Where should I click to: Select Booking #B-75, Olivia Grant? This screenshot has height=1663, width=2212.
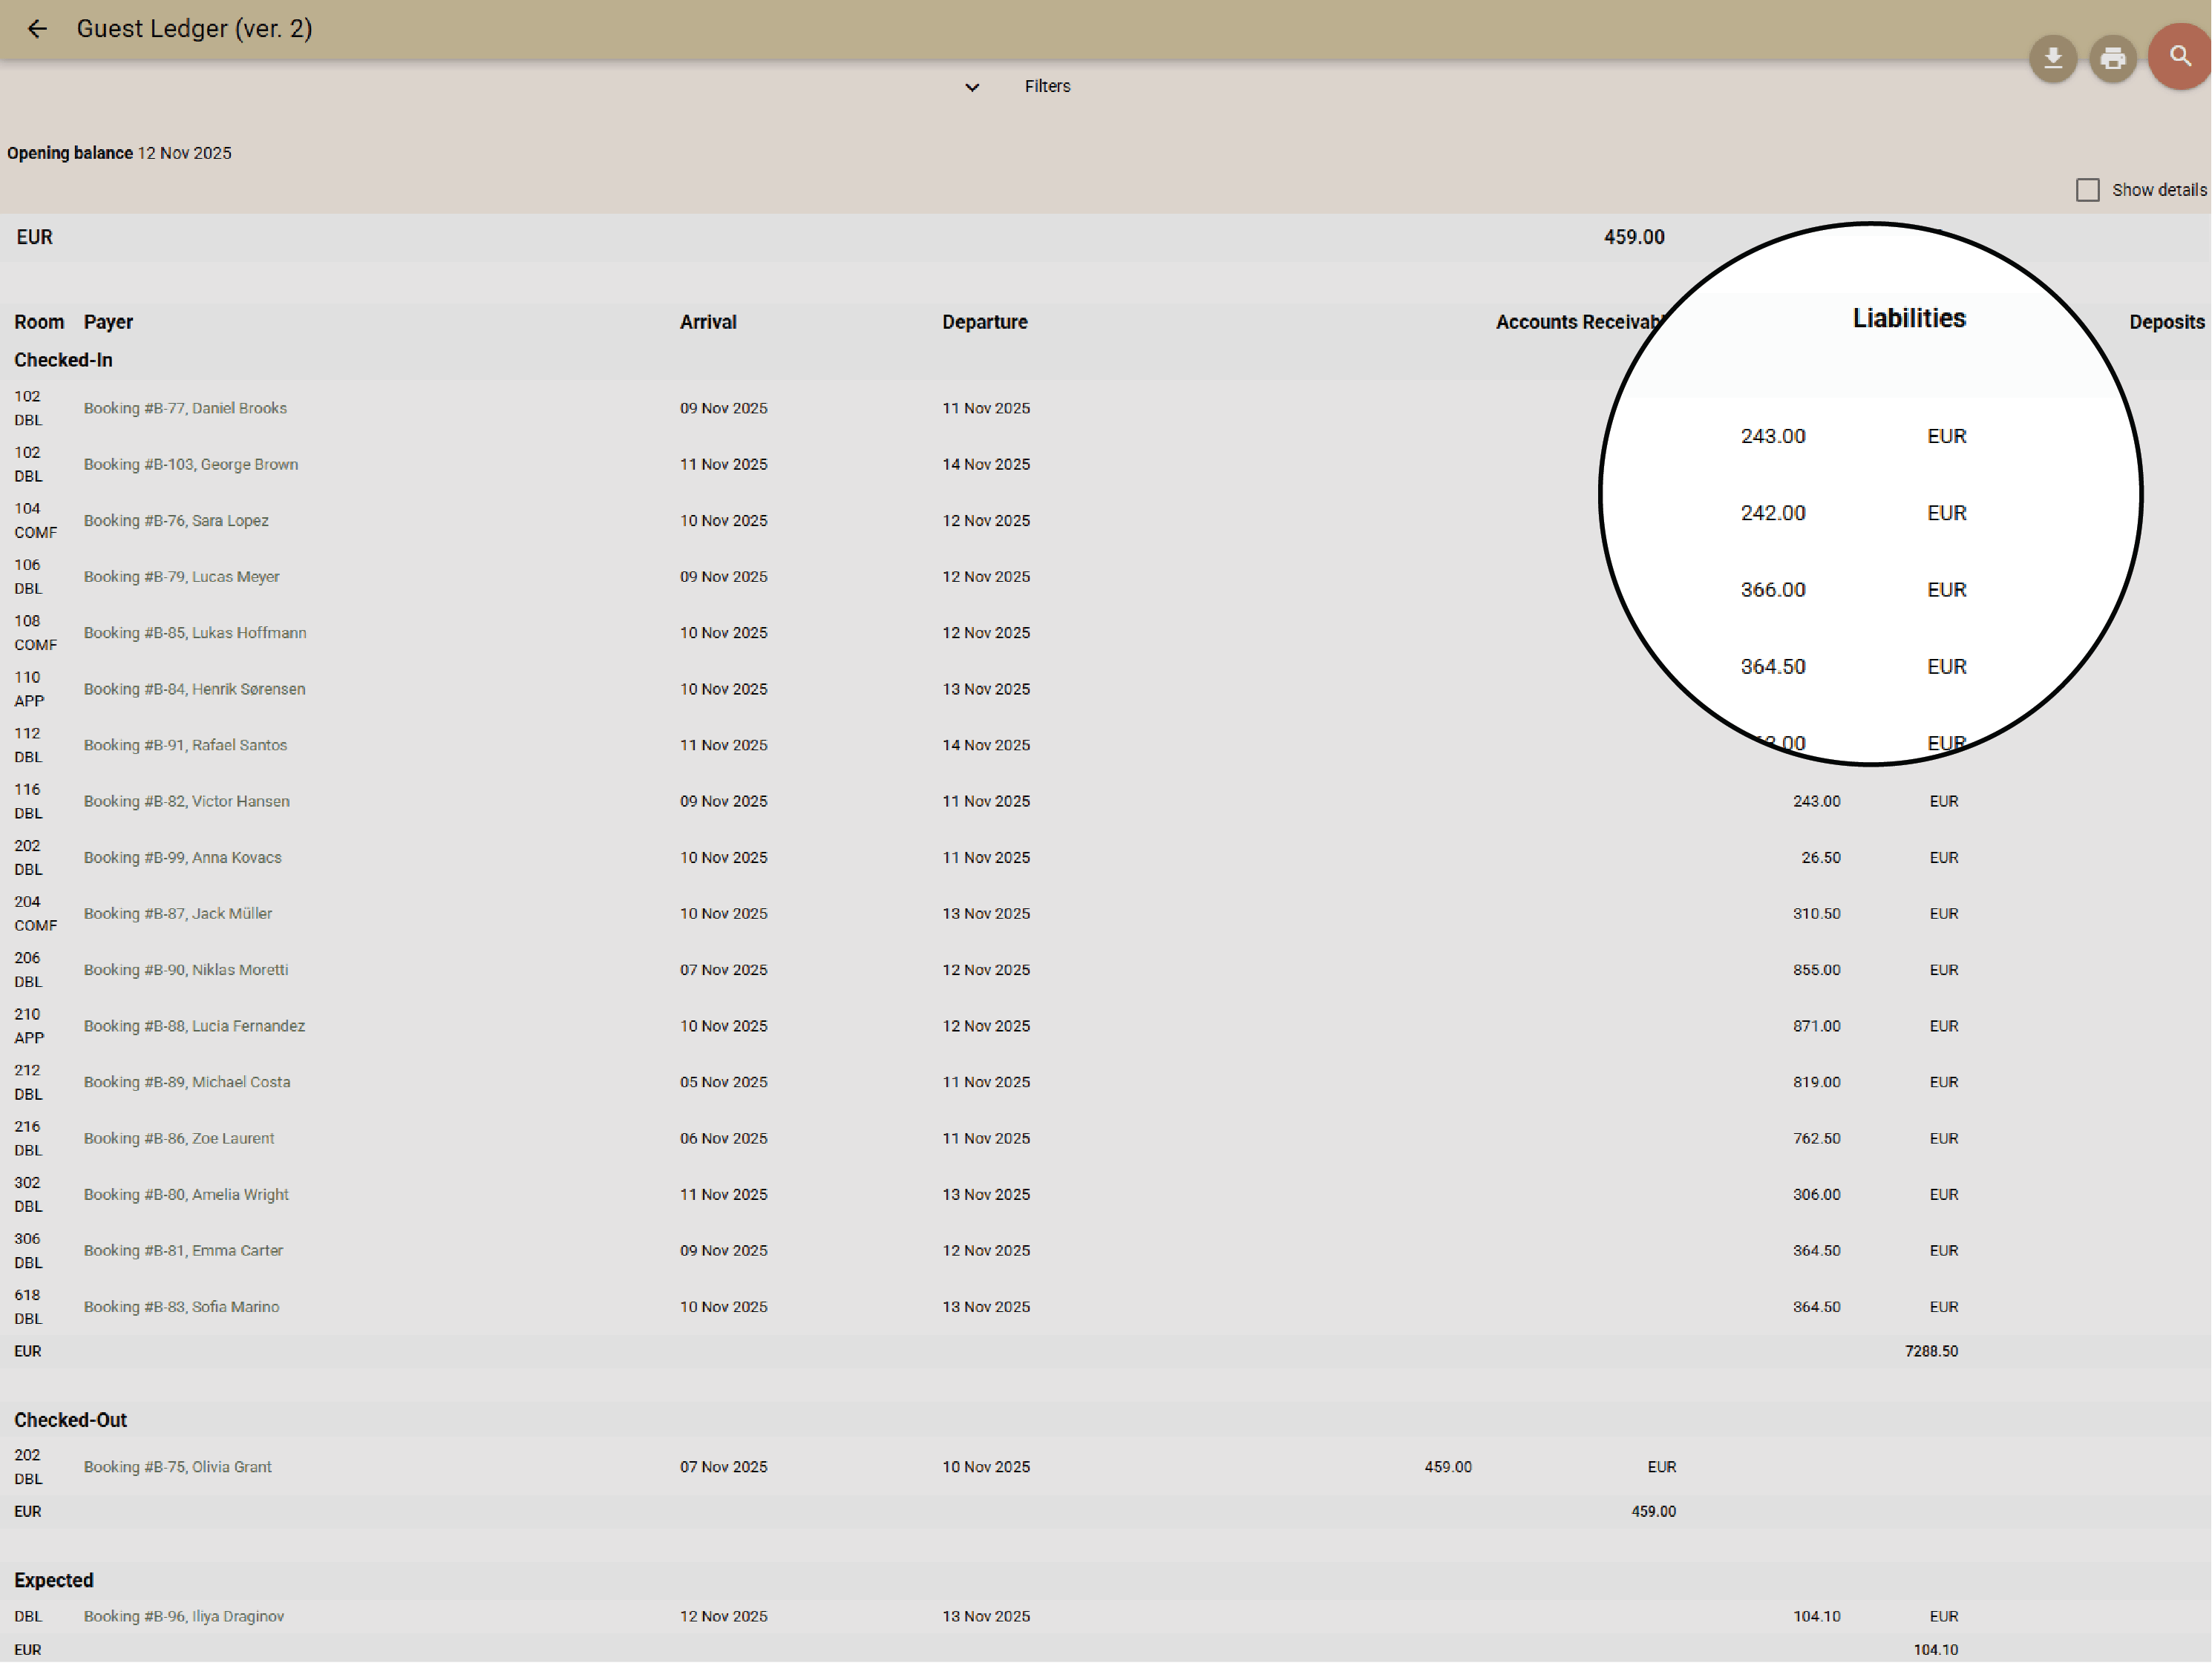pos(178,1466)
